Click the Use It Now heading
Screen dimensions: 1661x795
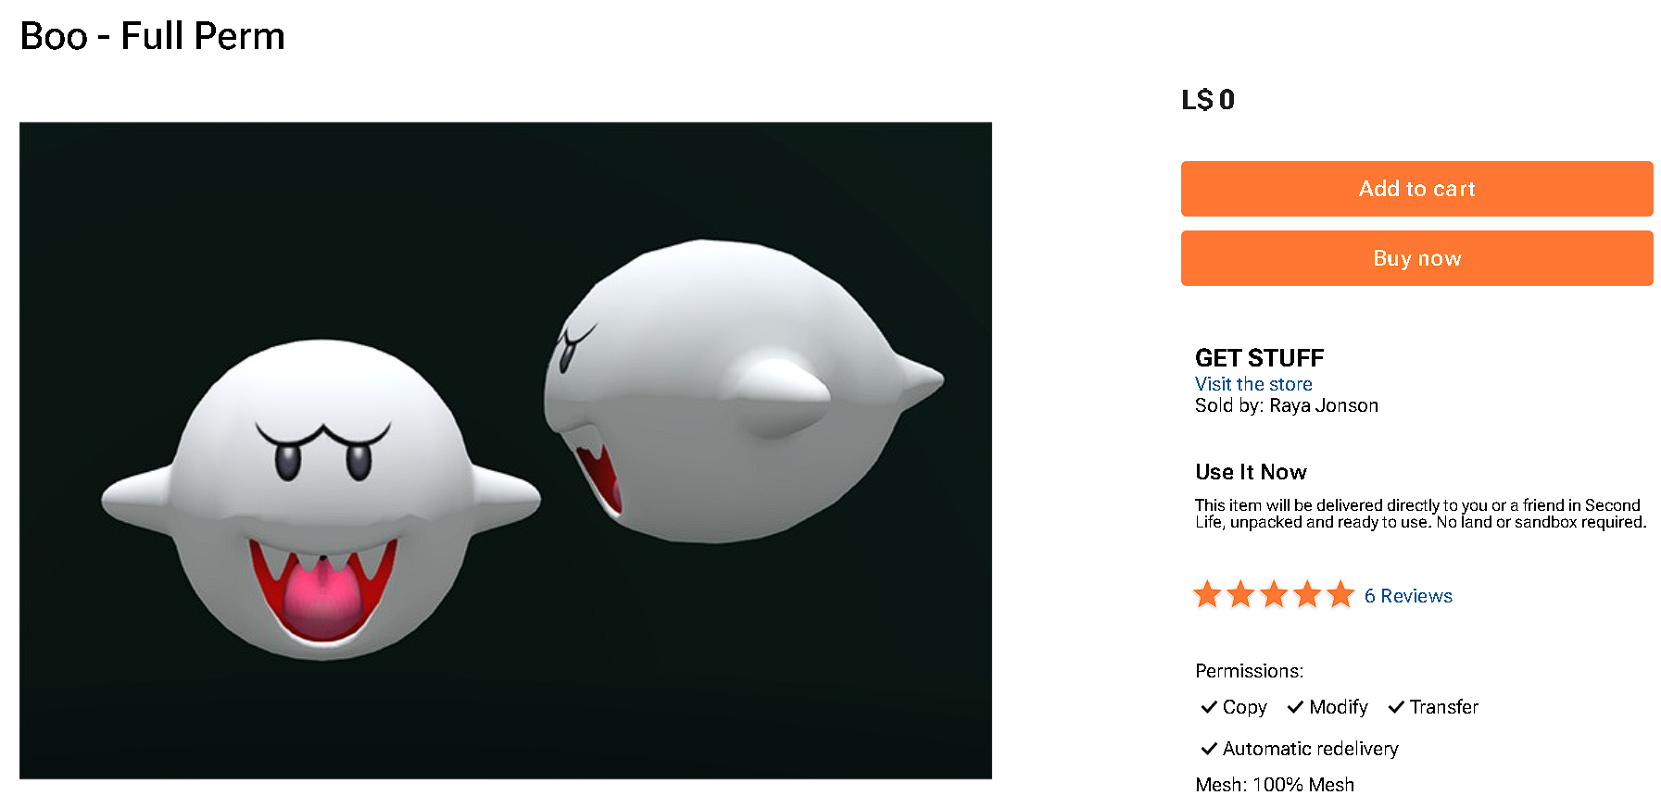(x=1251, y=472)
